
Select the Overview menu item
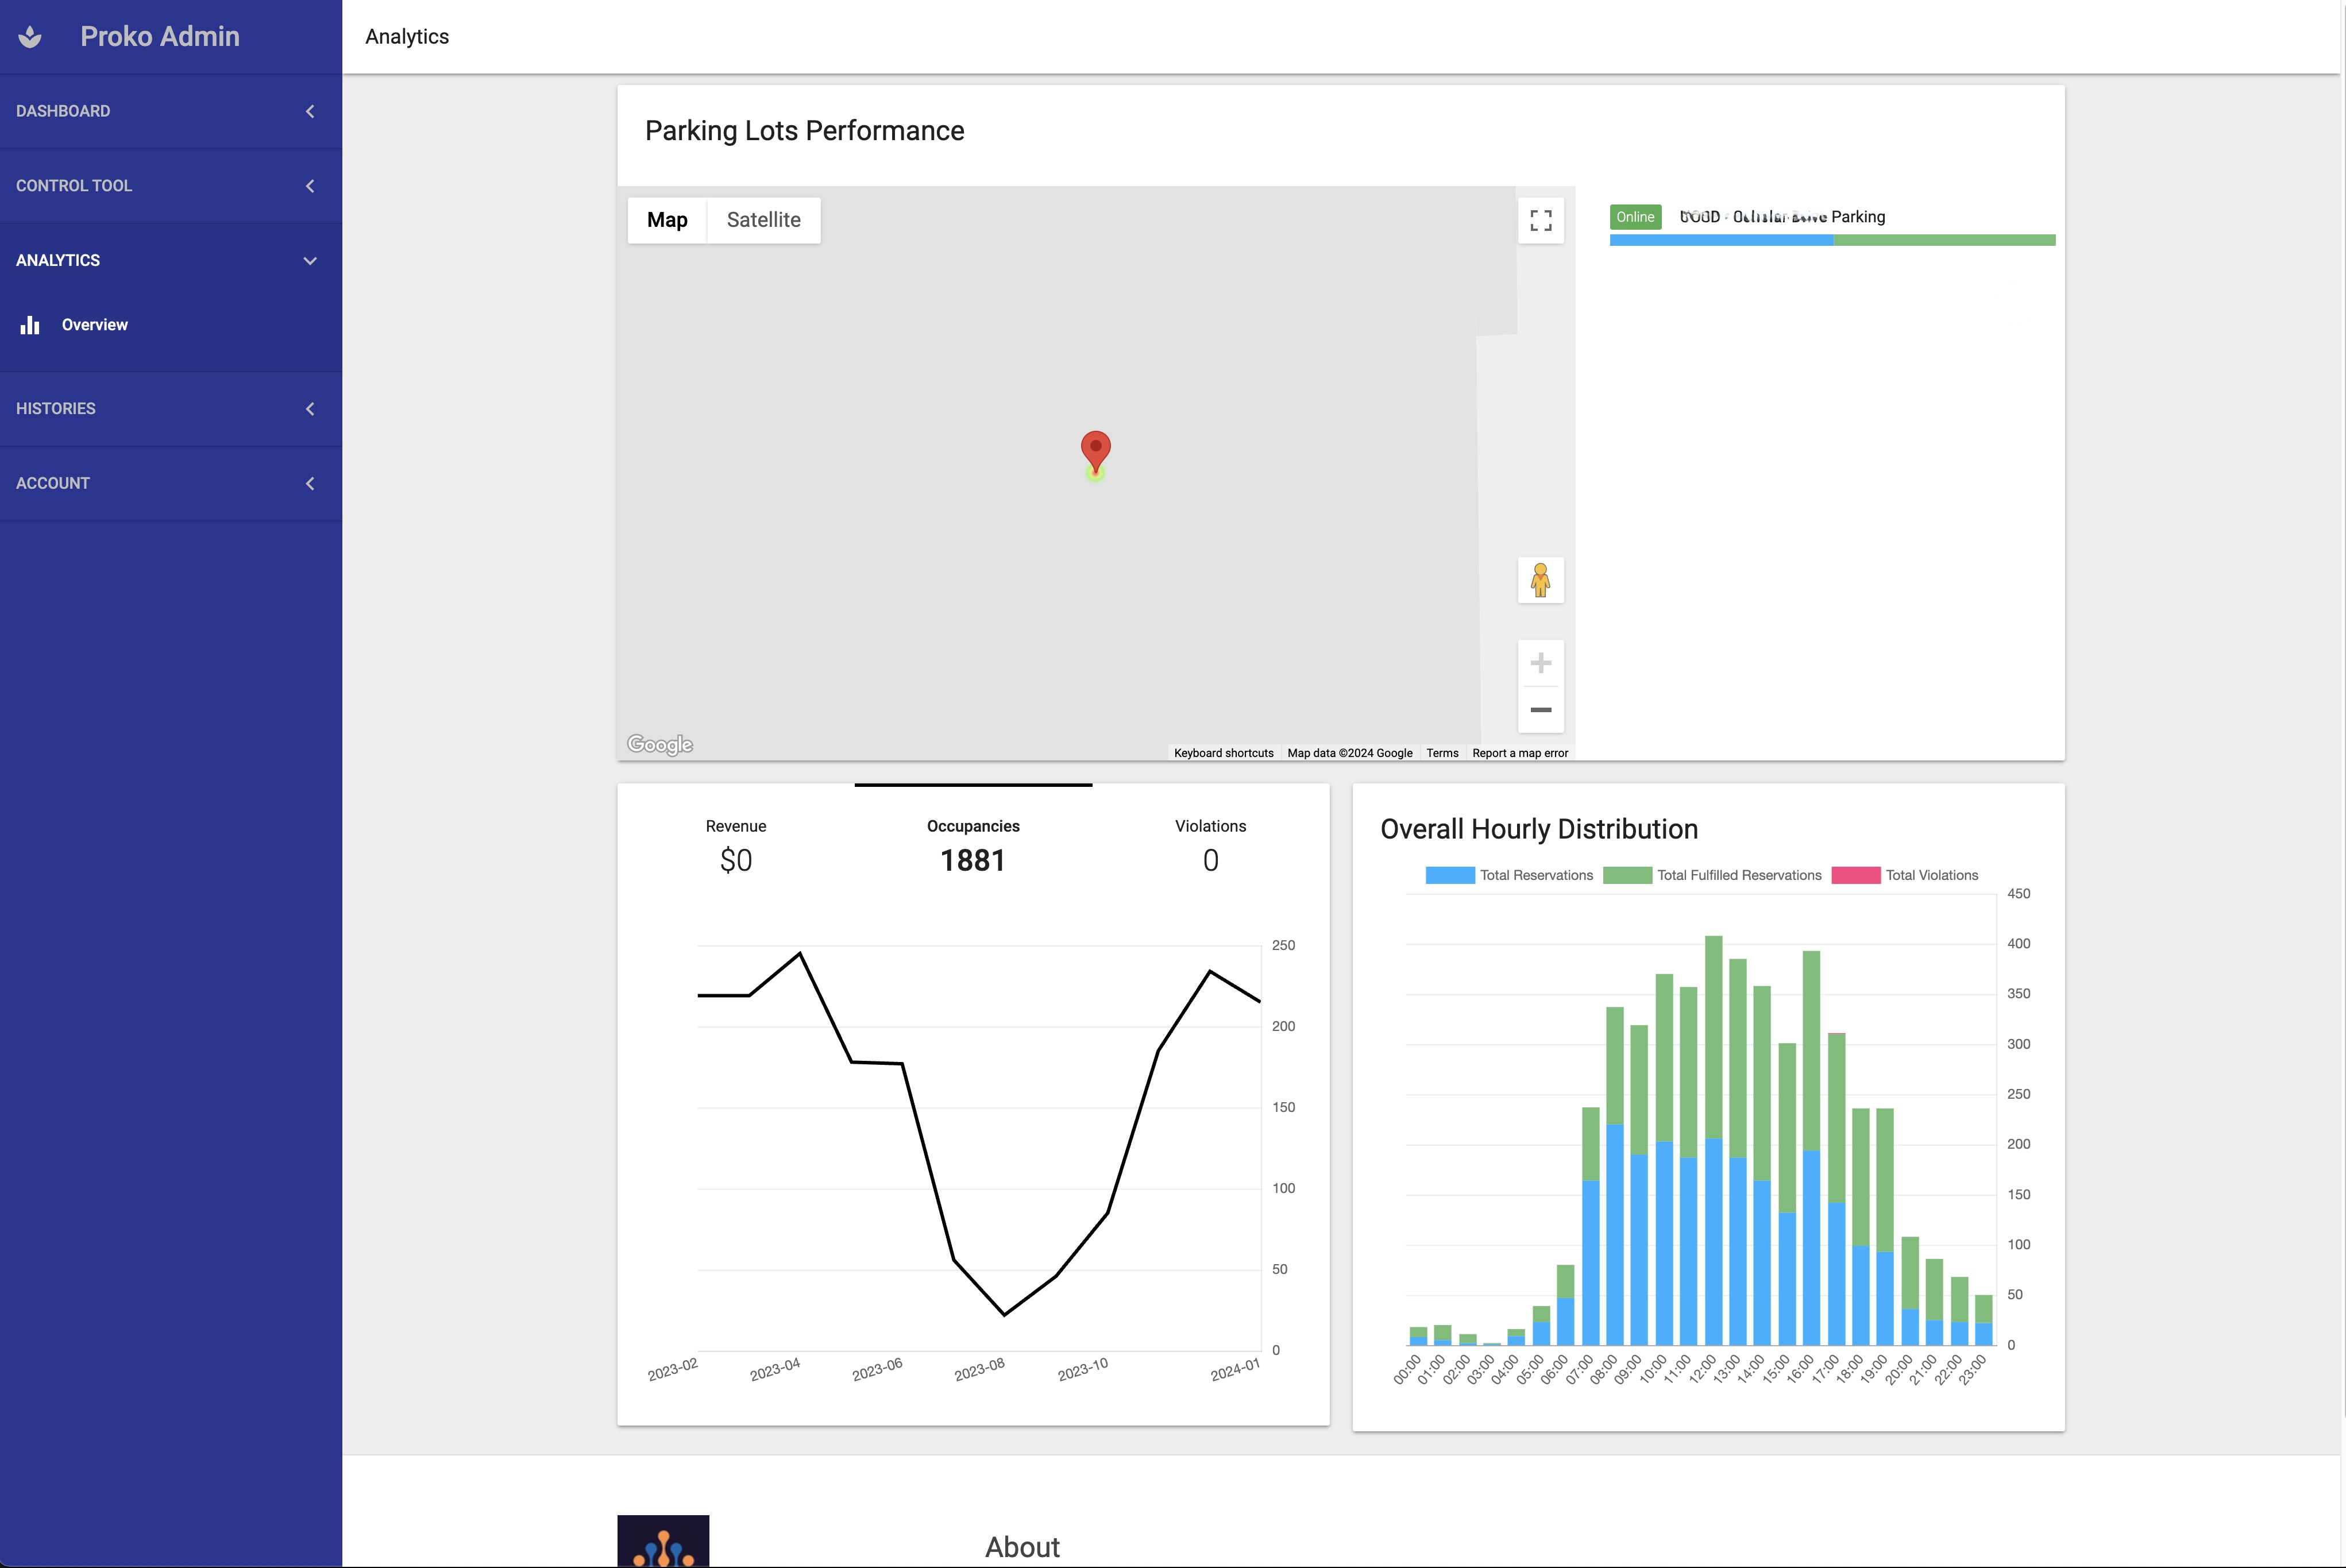pos(171,325)
